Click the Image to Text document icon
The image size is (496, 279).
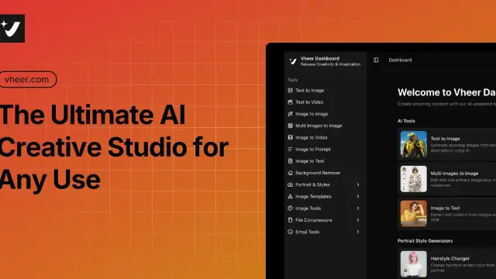290,161
